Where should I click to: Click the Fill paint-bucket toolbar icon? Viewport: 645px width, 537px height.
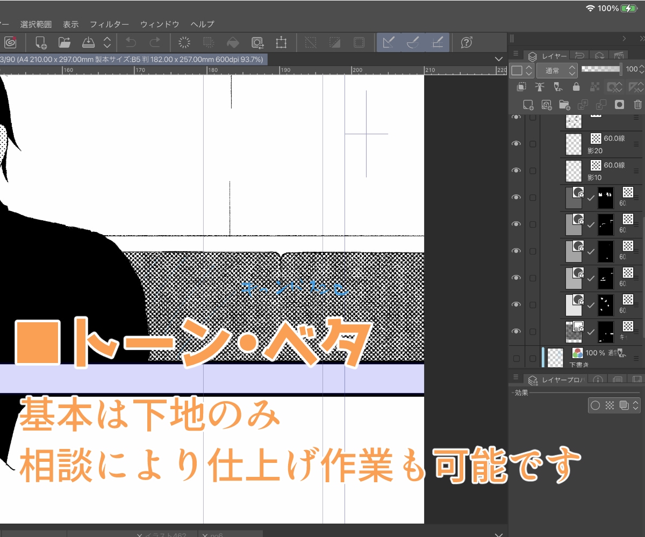(x=233, y=42)
